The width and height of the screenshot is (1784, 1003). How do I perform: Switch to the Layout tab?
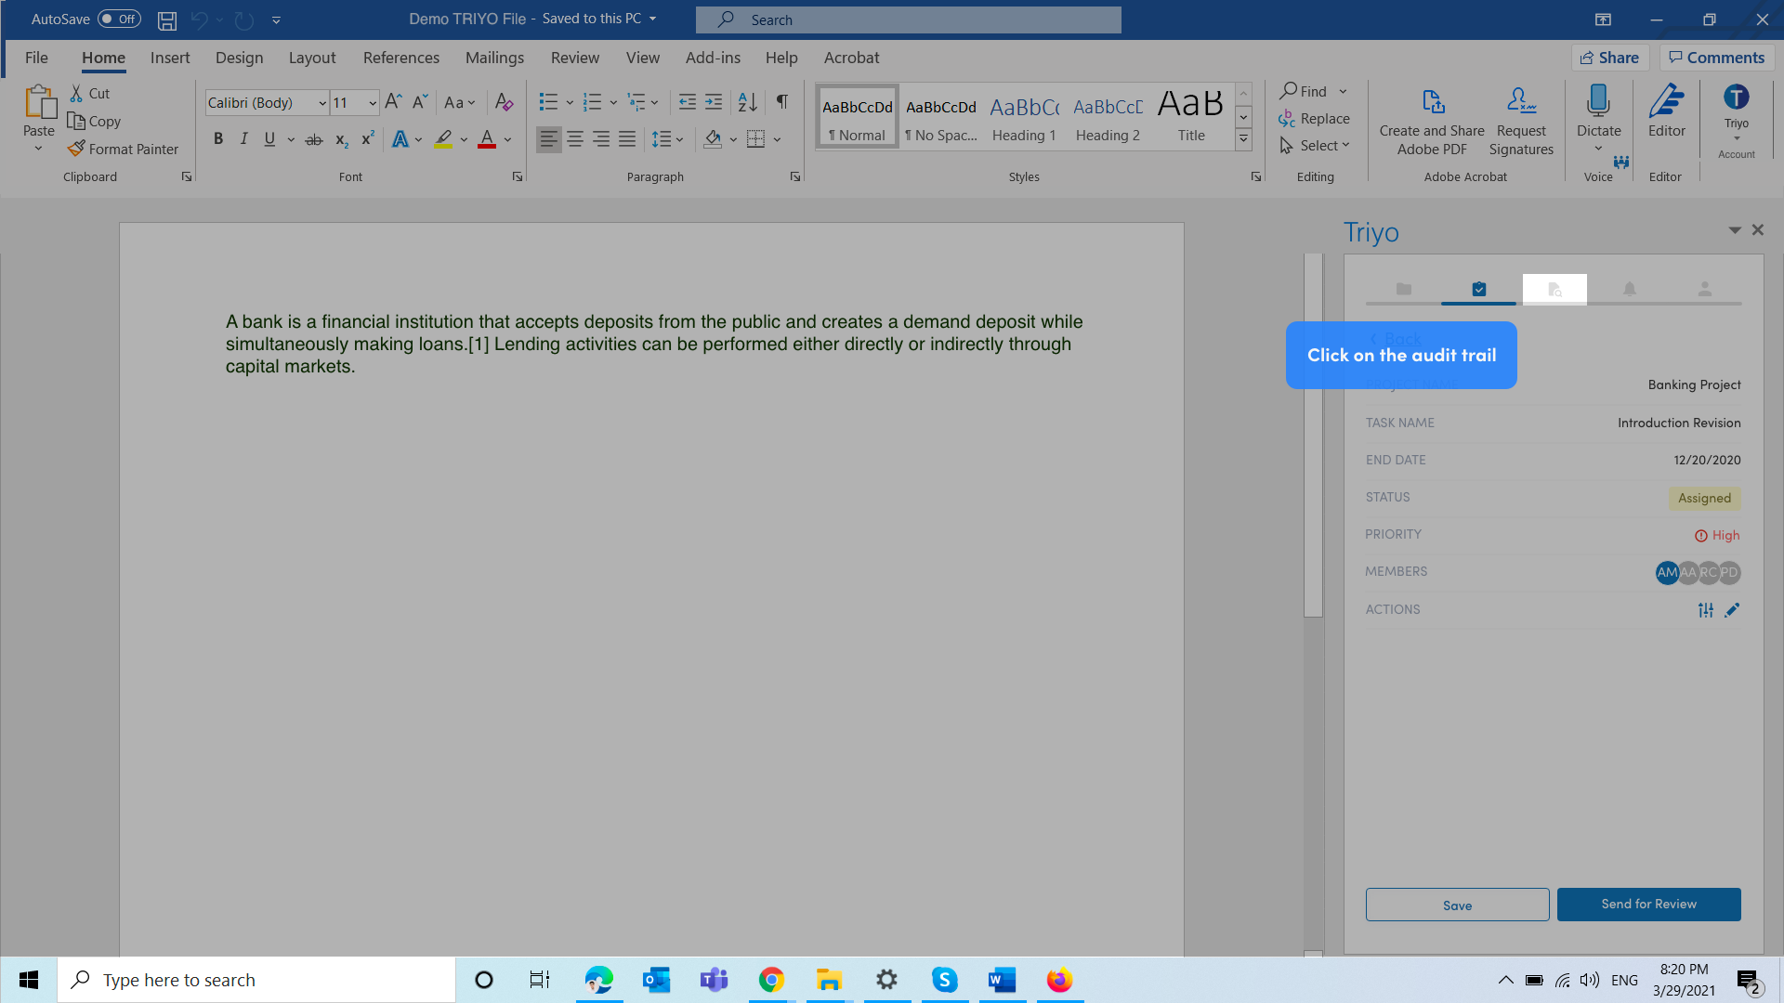click(312, 58)
